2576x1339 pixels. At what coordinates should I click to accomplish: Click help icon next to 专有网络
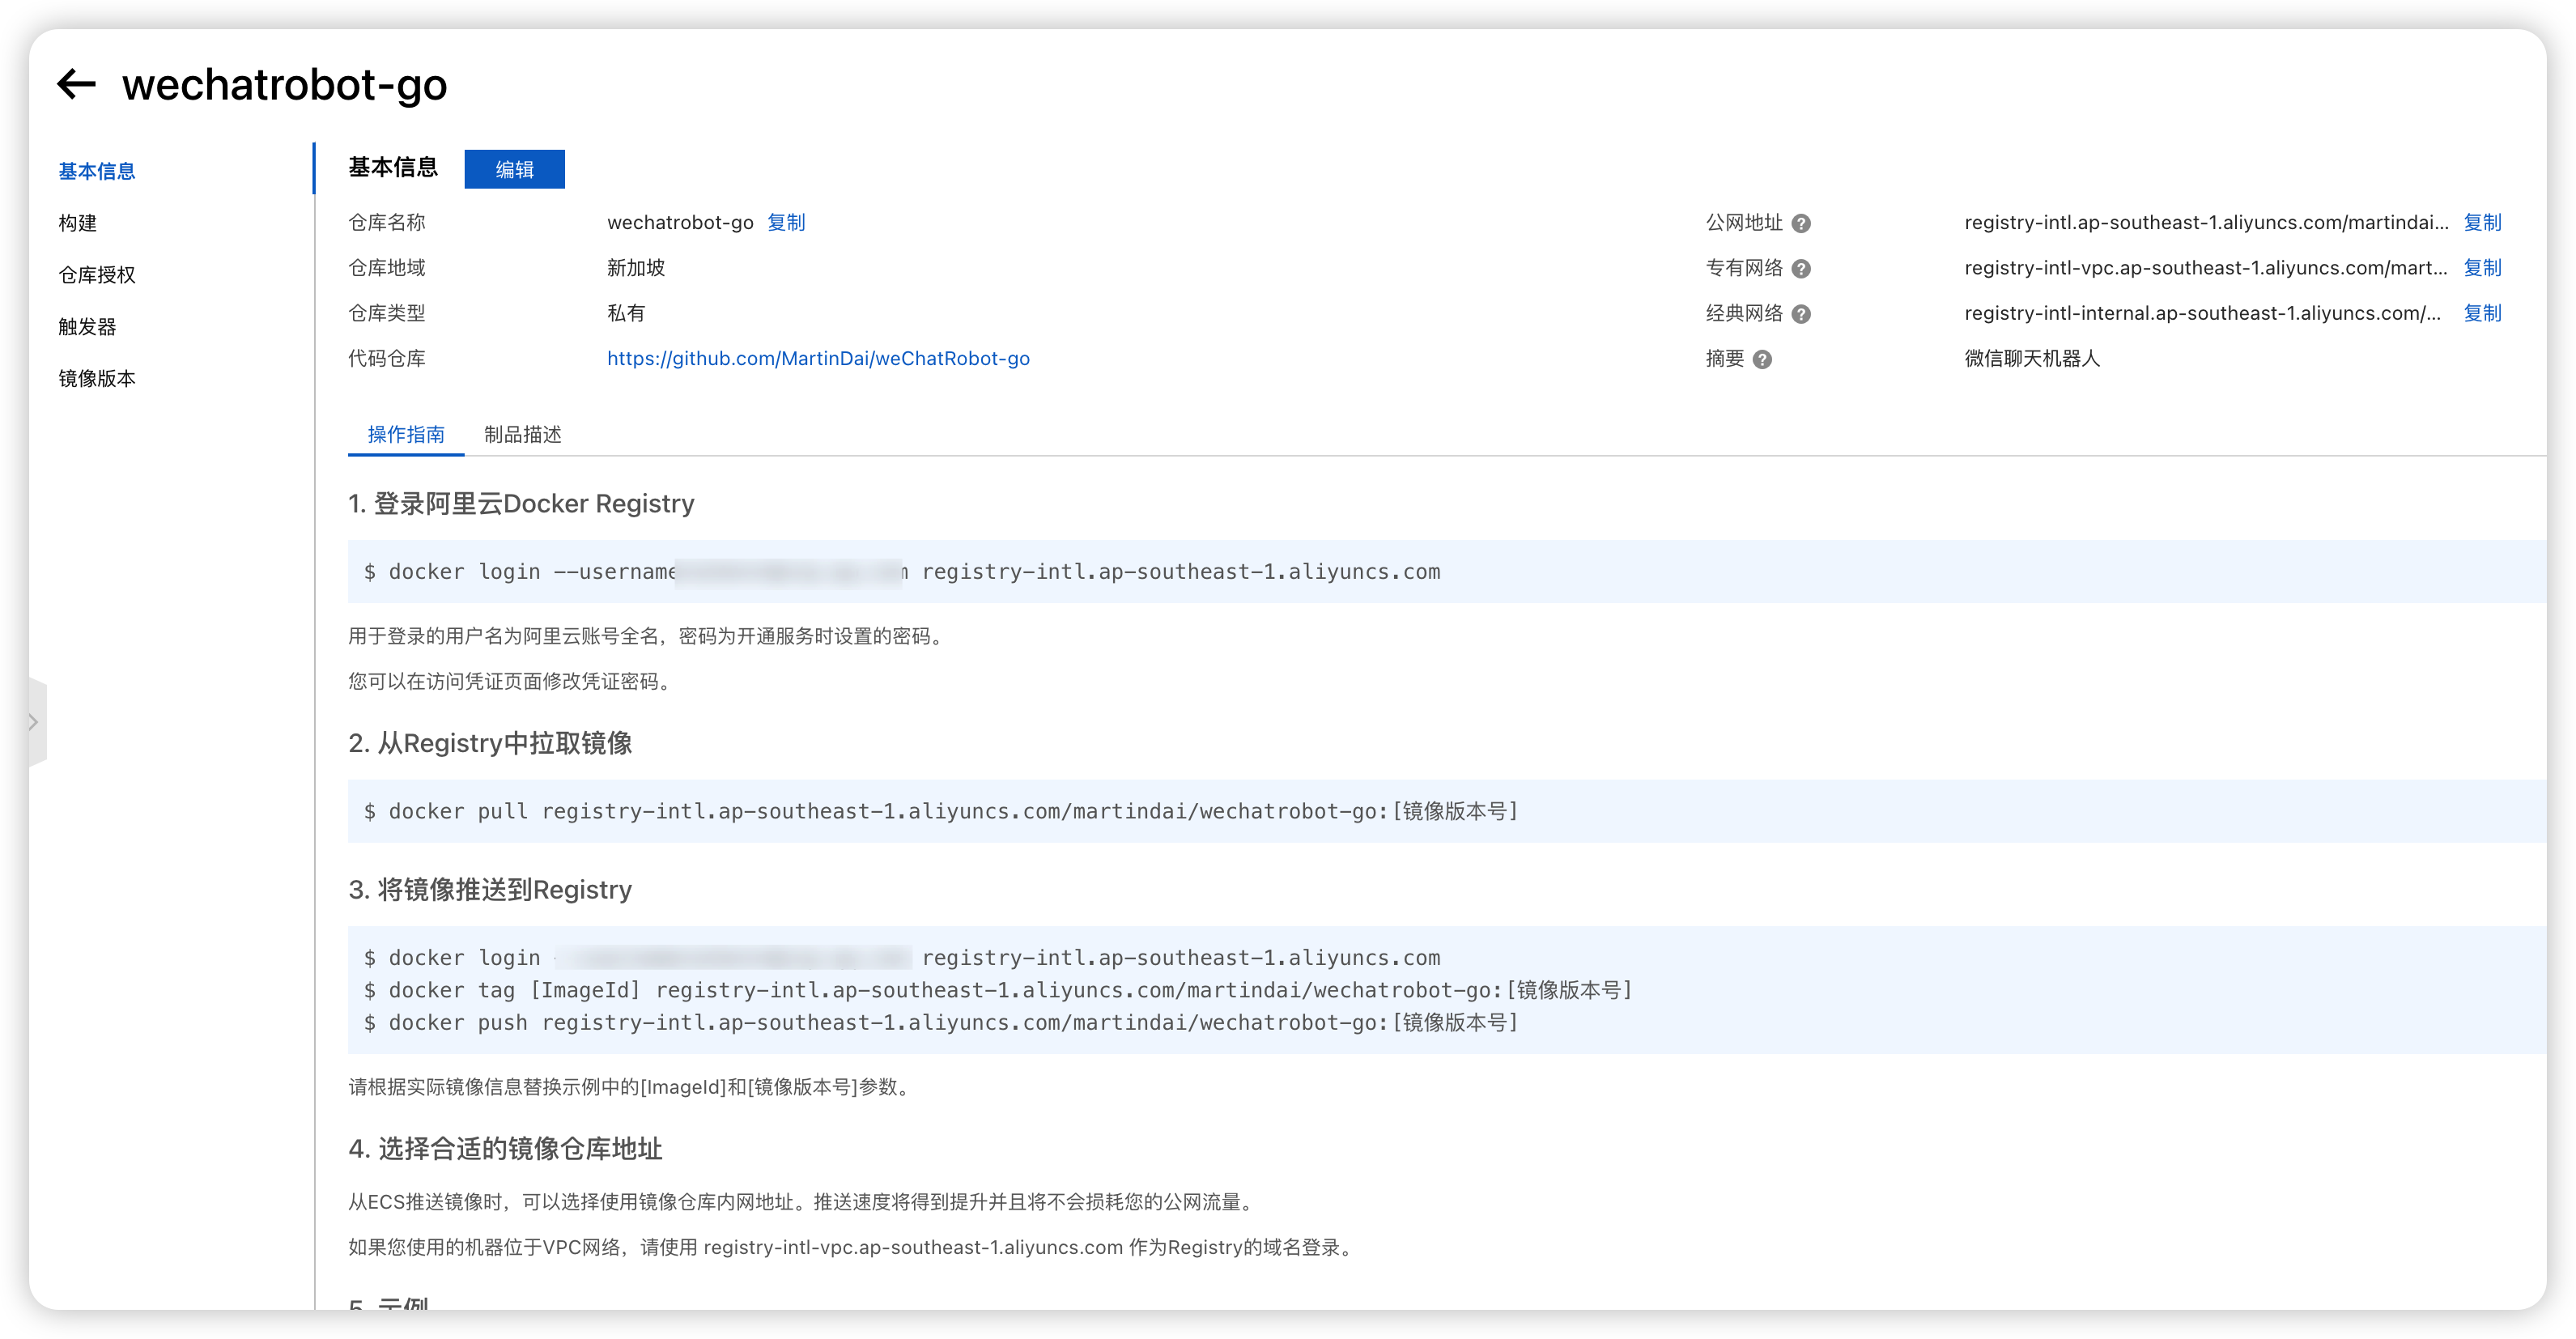pyautogui.click(x=1801, y=269)
